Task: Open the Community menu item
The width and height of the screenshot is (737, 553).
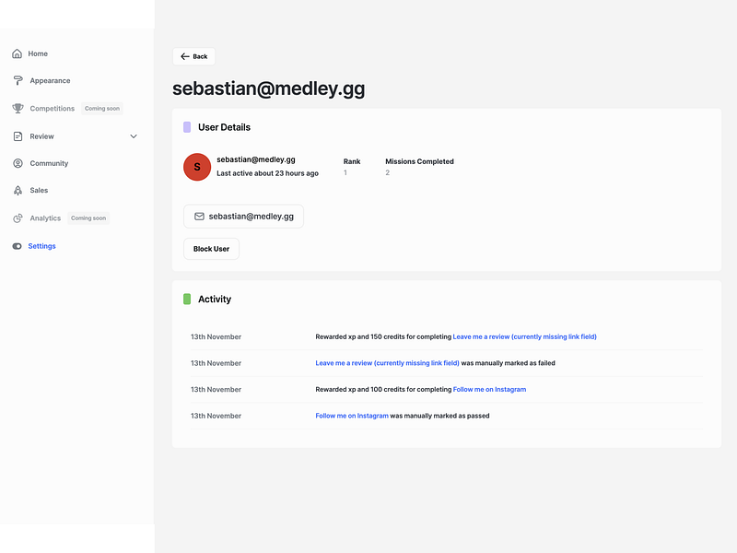Action: pyautogui.click(x=49, y=163)
